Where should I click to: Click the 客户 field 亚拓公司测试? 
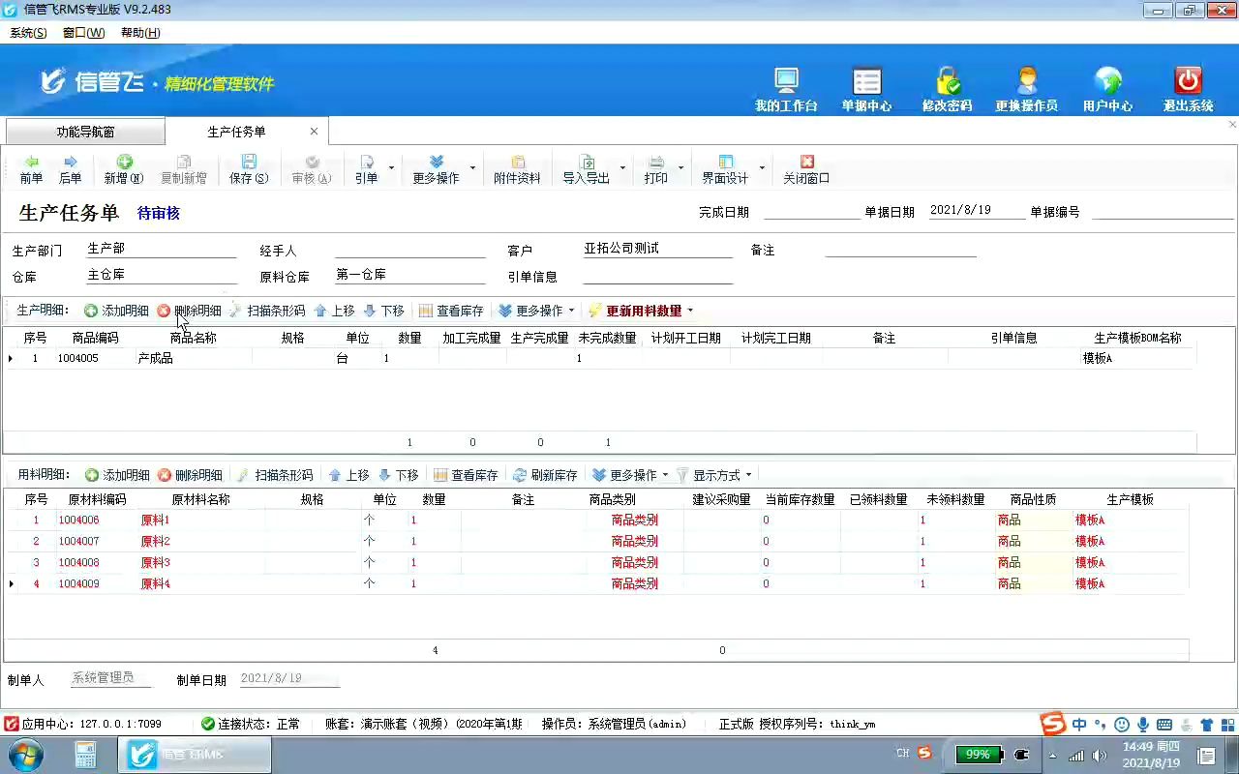point(657,249)
